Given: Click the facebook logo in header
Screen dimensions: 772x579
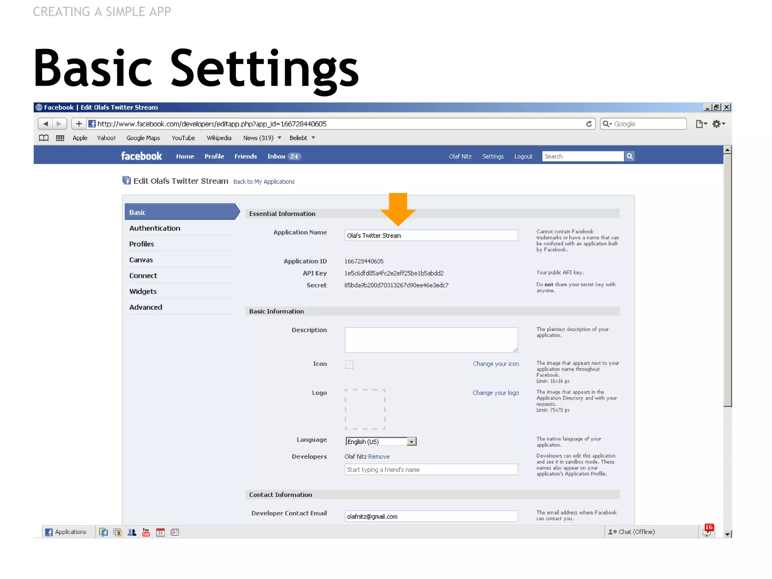Looking at the screenshot, I should (141, 156).
